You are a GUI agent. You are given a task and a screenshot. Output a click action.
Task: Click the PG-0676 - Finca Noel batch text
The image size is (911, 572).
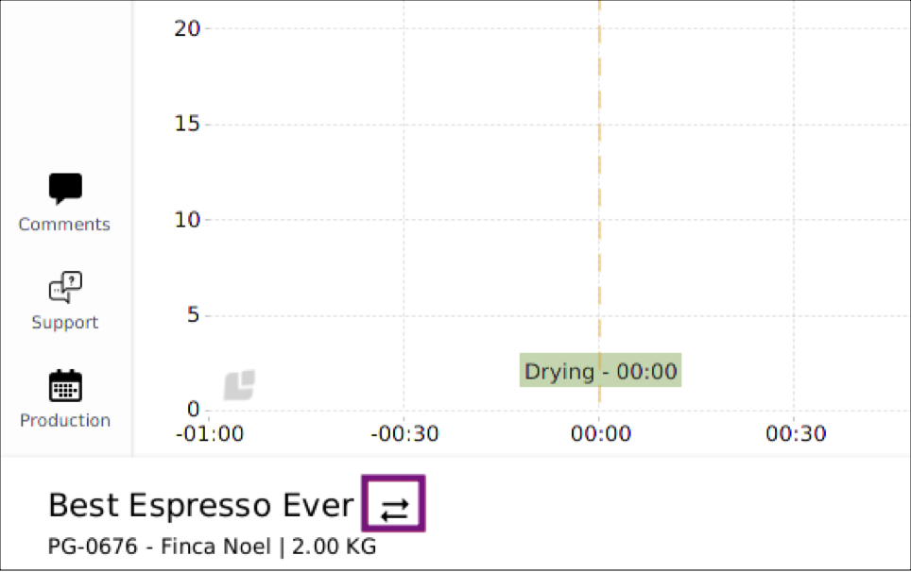pos(159,547)
